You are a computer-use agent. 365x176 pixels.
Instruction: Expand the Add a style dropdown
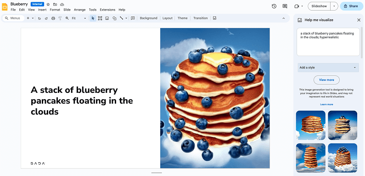click(328, 68)
